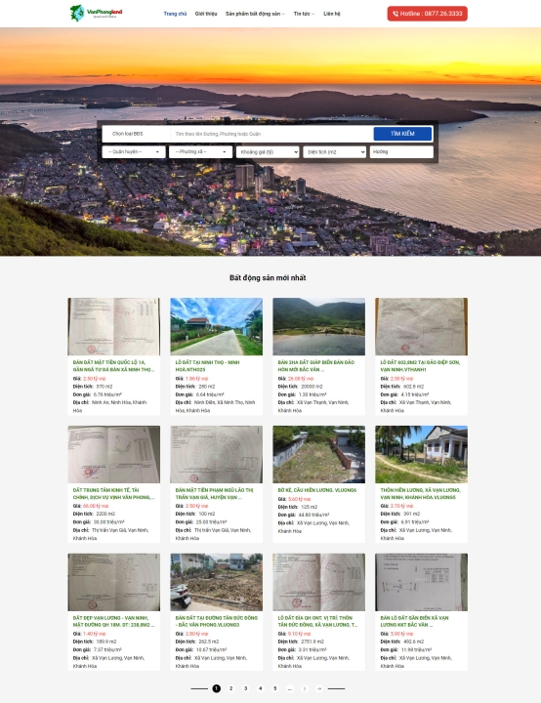Open thumbnail of Quốc lộ 1A land listing
The image size is (541, 703).
pyautogui.click(x=113, y=326)
